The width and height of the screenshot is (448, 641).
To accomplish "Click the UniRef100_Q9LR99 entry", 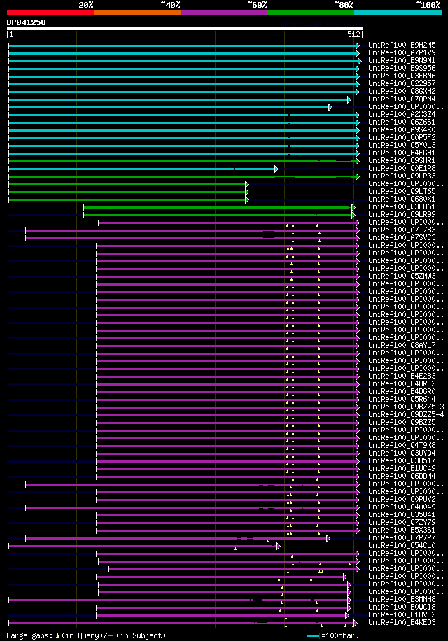I will (x=402, y=214).
